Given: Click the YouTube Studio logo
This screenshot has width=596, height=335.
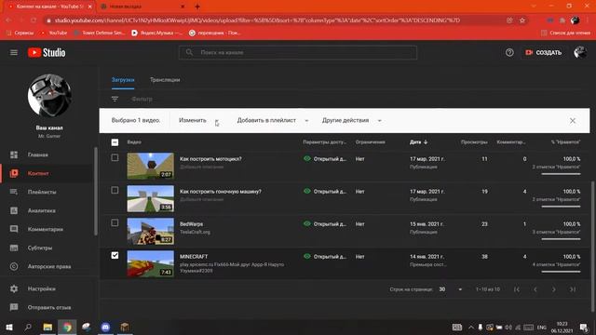Looking at the screenshot, I should [47, 52].
